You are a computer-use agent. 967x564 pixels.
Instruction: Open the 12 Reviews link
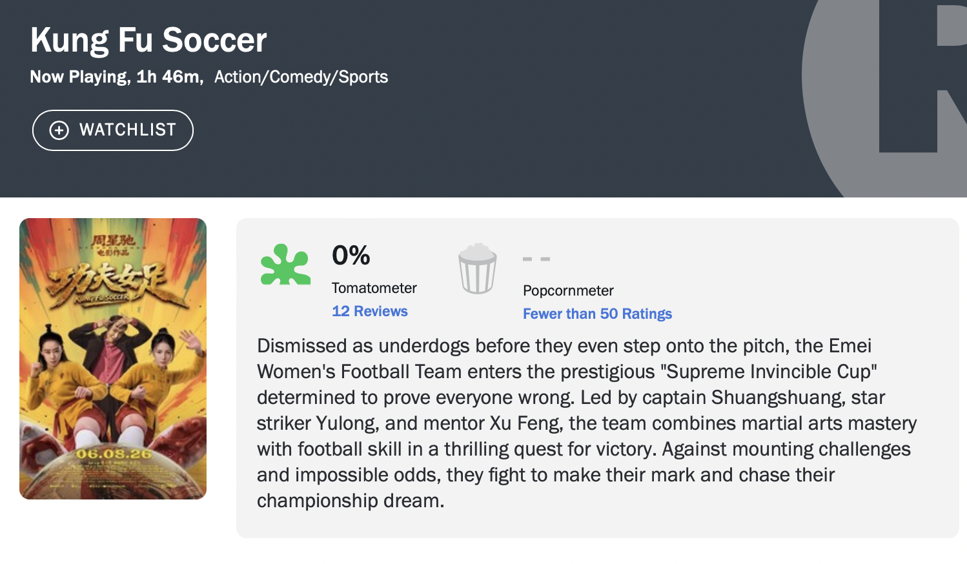370,311
